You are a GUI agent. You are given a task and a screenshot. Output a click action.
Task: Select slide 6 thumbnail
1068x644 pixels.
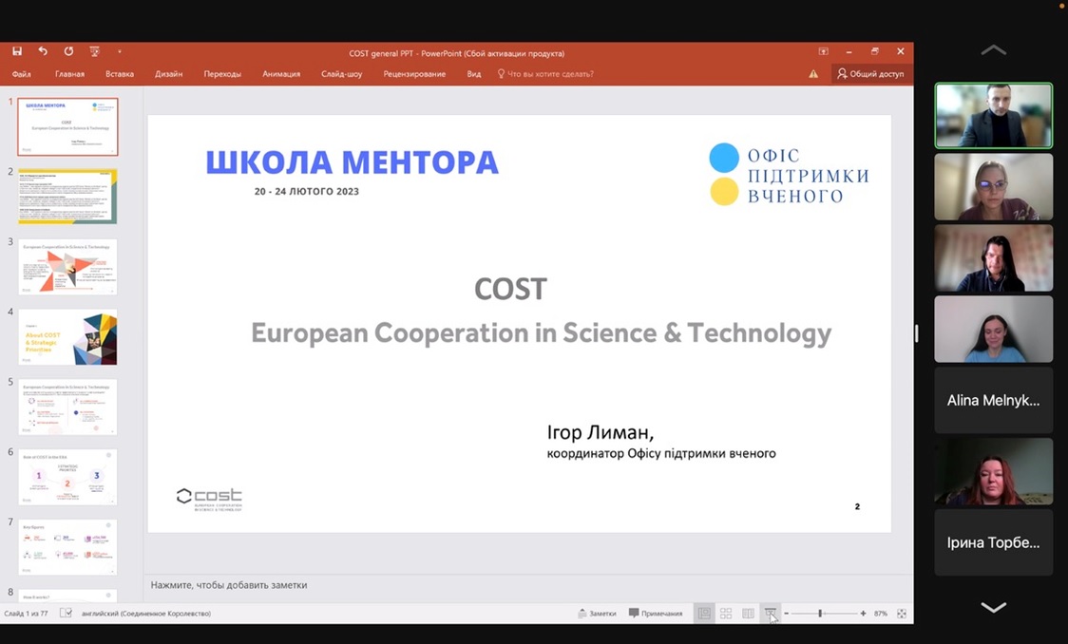[67, 477]
